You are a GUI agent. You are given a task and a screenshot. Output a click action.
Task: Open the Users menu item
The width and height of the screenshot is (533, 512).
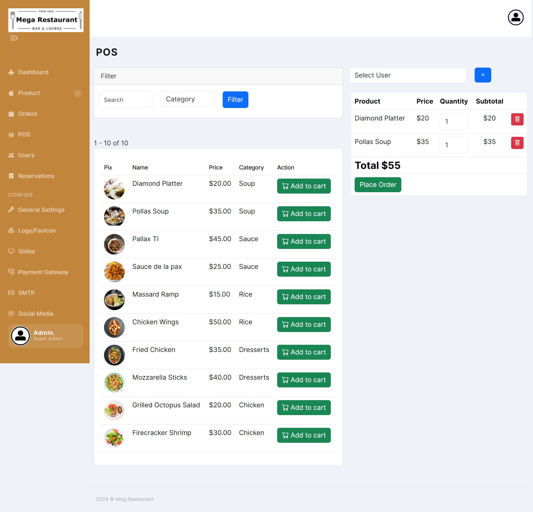[x=26, y=155]
